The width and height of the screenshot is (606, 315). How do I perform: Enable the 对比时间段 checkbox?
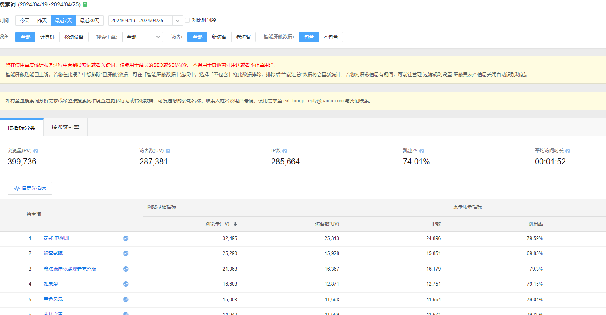click(187, 20)
